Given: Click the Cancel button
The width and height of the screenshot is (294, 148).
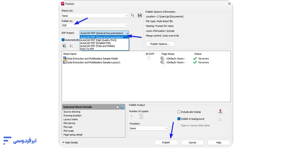Looking at the screenshot, I should pos(192,143).
